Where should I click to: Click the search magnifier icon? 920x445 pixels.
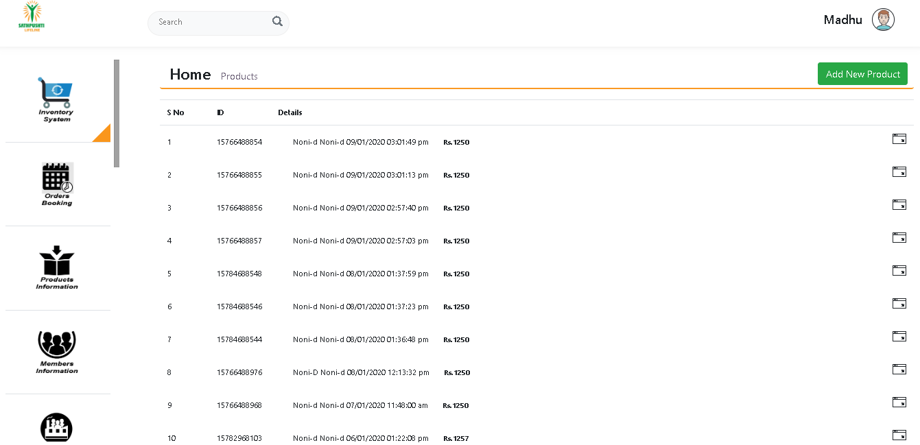pyautogui.click(x=277, y=22)
